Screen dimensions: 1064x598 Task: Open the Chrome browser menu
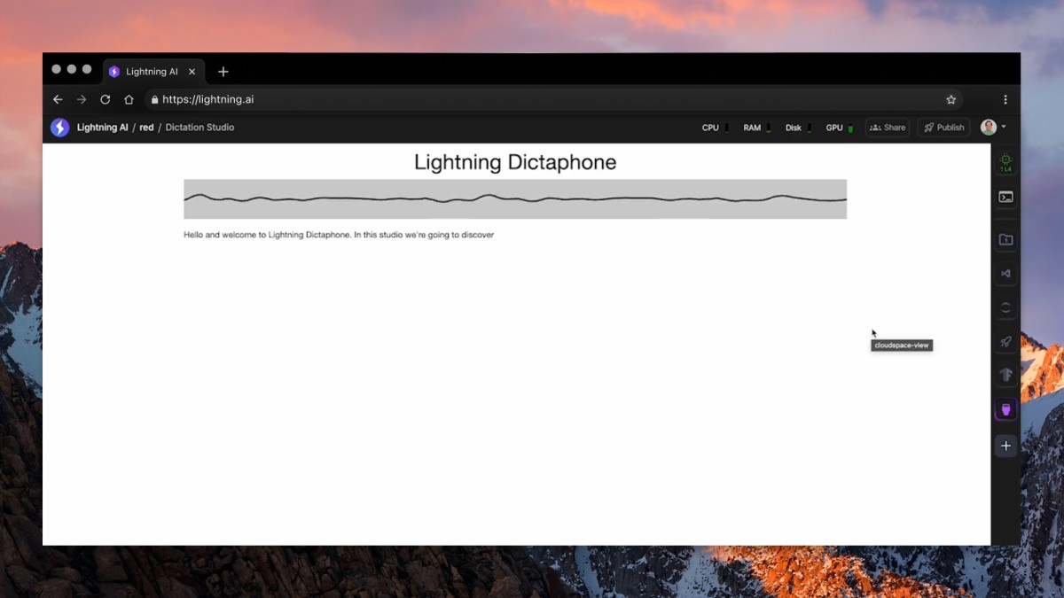click(1005, 99)
